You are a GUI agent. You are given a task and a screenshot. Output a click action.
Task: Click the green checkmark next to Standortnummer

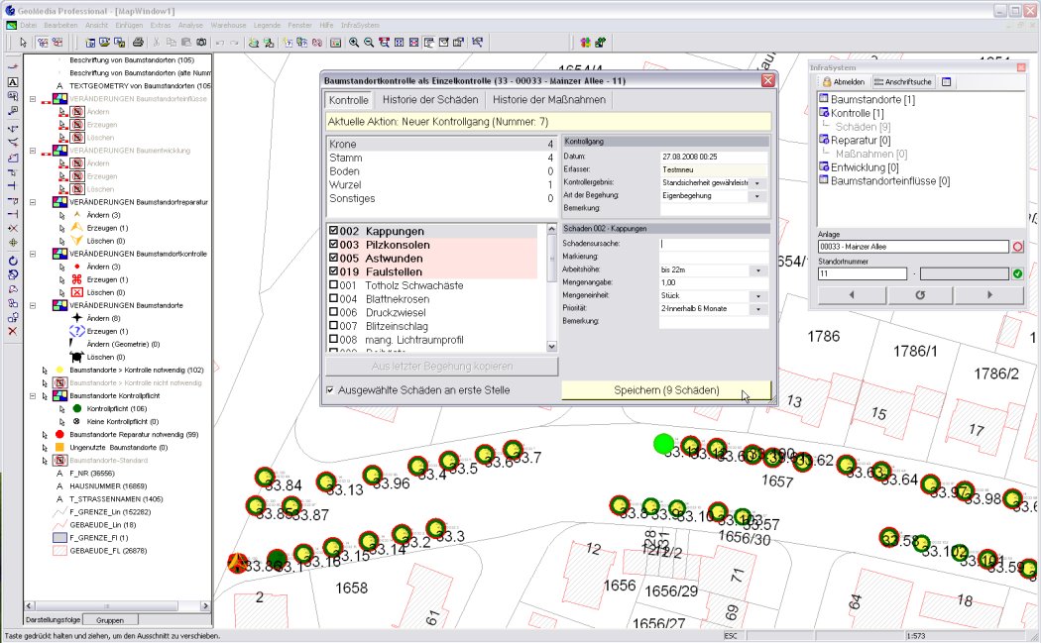click(1017, 273)
